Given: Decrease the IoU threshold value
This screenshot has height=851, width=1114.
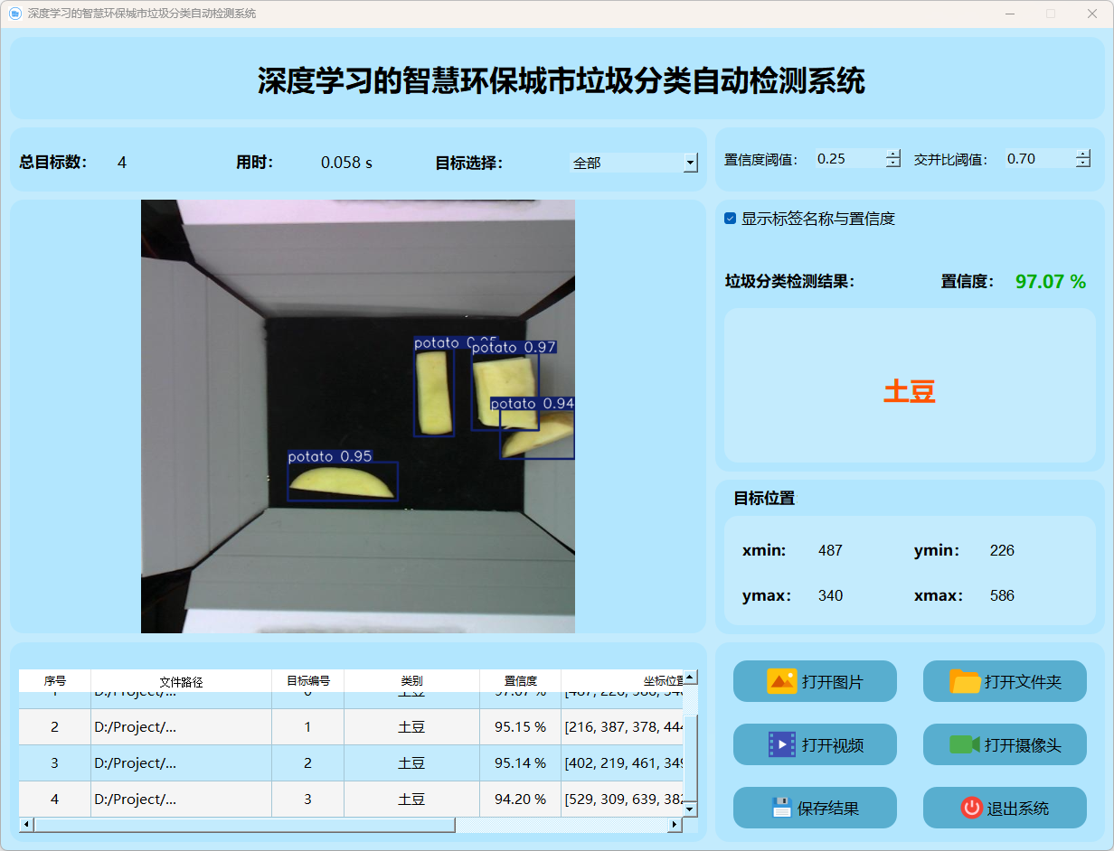Looking at the screenshot, I should coord(1083,164).
